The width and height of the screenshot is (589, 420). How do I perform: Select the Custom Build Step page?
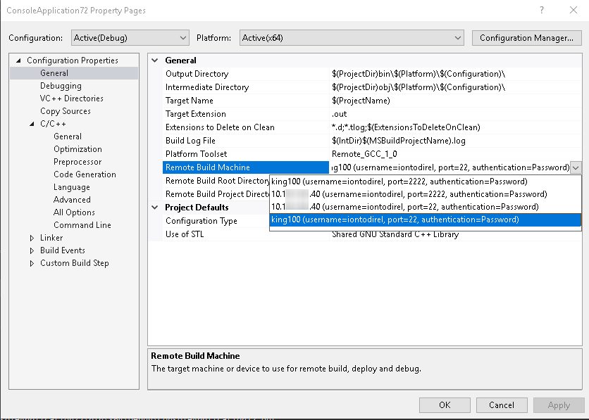coord(75,262)
